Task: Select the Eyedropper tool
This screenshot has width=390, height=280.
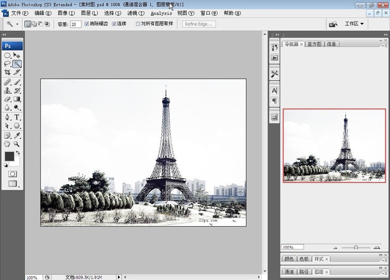Action: [17, 135]
